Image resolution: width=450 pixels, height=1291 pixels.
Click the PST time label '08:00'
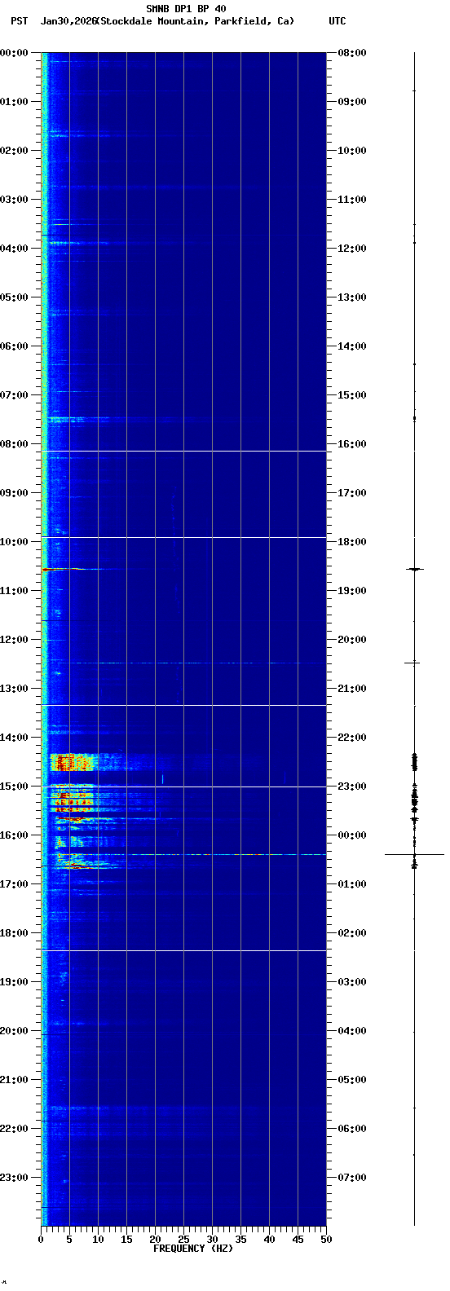pos(14,444)
